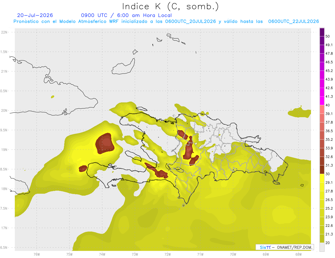Click the colorbar label "23.9"
Image resolution: width=335 pixels, height=258 pixels.
(329, 217)
